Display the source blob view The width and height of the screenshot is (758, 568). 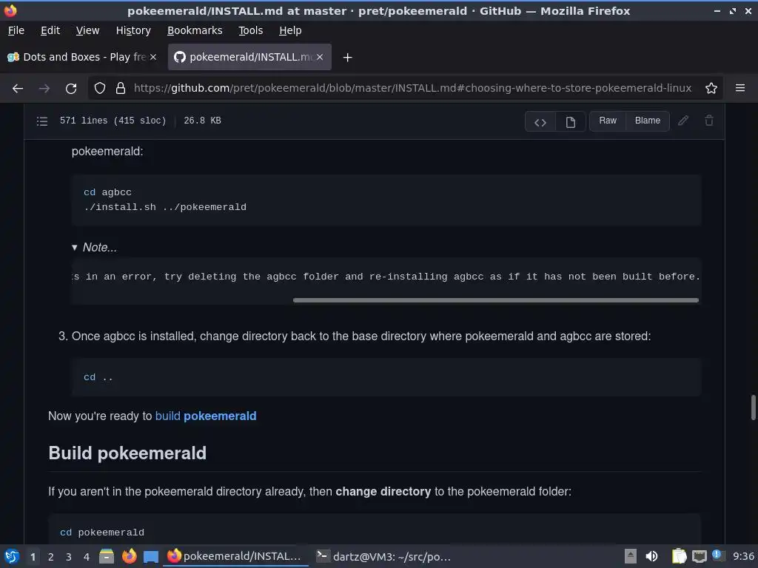pos(540,121)
